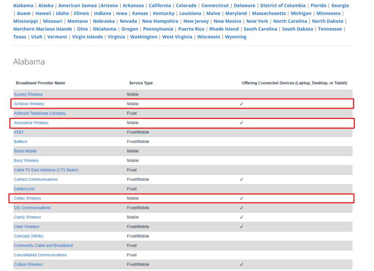
Task: Select the Service Type column header
Action: [141, 83]
